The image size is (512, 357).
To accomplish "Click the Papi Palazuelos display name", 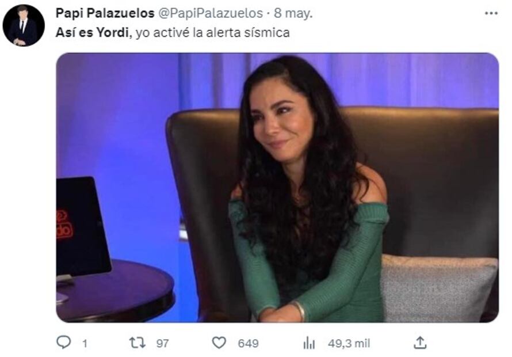I will (105, 13).
